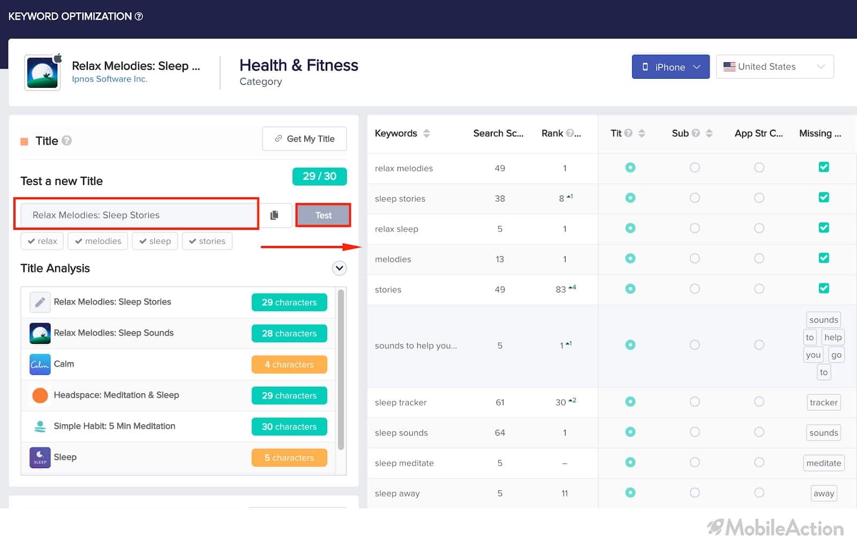Select Sub radio for sleep sounds row
Screen dimensions: 857x547
(695, 432)
